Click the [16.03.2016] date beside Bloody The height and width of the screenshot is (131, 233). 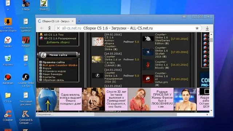pyautogui.click(x=179, y=65)
